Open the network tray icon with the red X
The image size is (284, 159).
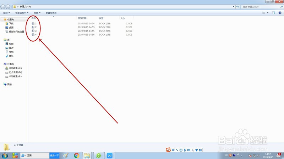(x=250, y=156)
